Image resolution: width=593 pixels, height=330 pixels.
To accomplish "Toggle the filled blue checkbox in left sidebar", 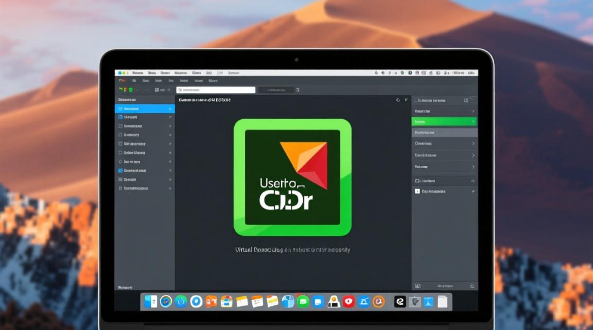I will click(x=120, y=170).
